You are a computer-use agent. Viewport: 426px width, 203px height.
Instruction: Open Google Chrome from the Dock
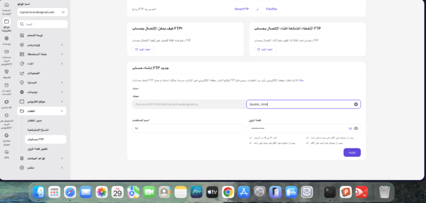228,192
